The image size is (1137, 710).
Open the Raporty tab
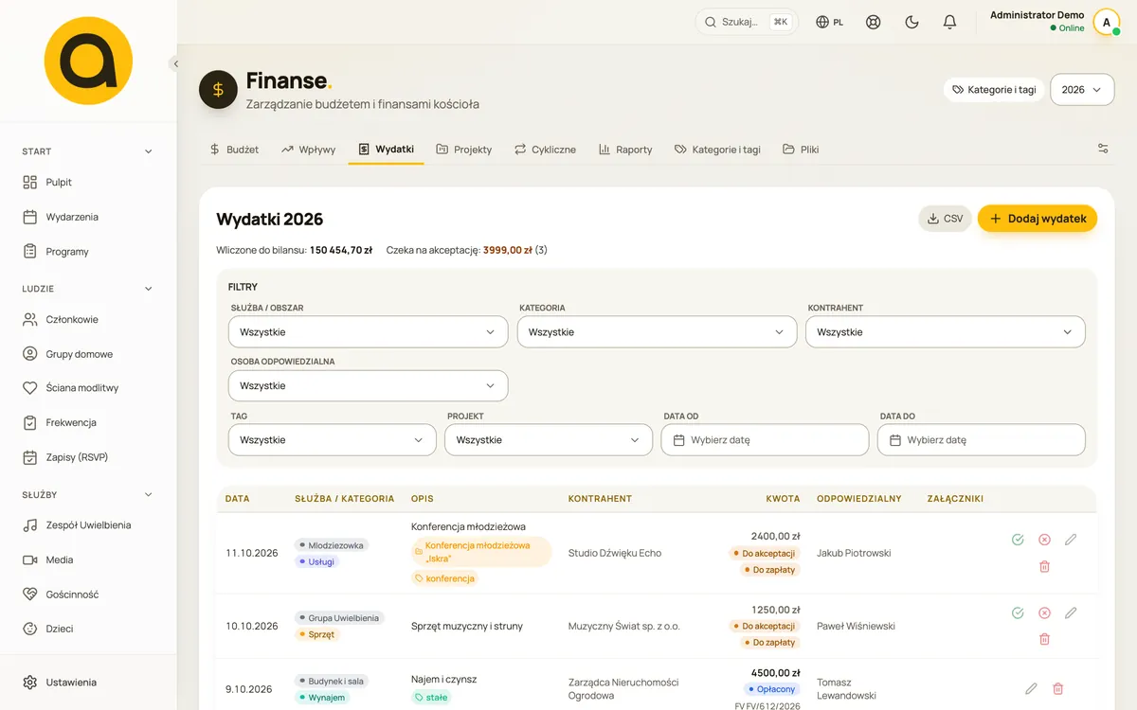[625, 150]
